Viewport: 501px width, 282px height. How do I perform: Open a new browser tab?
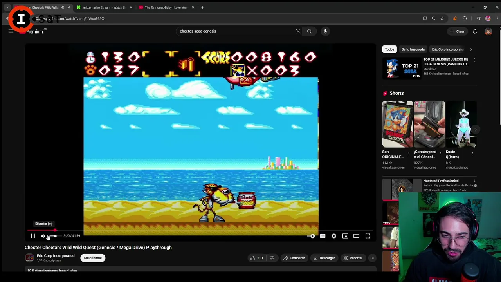(202, 7)
